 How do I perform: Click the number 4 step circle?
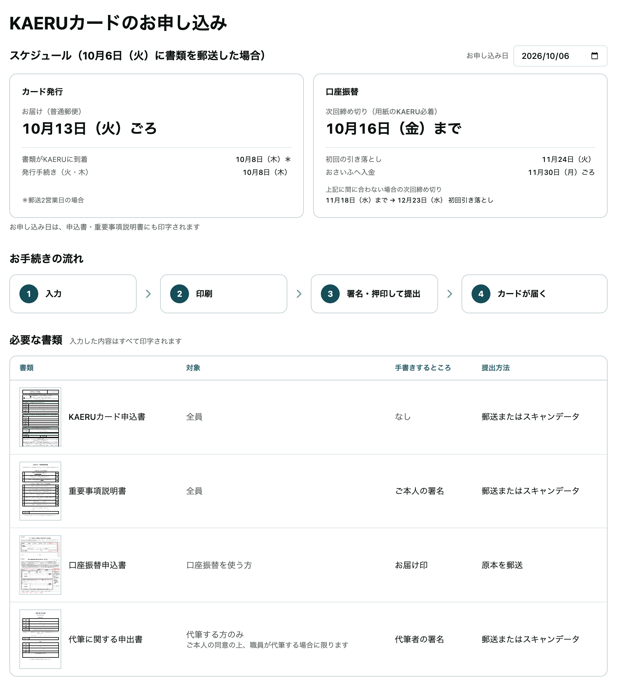tap(481, 294)
